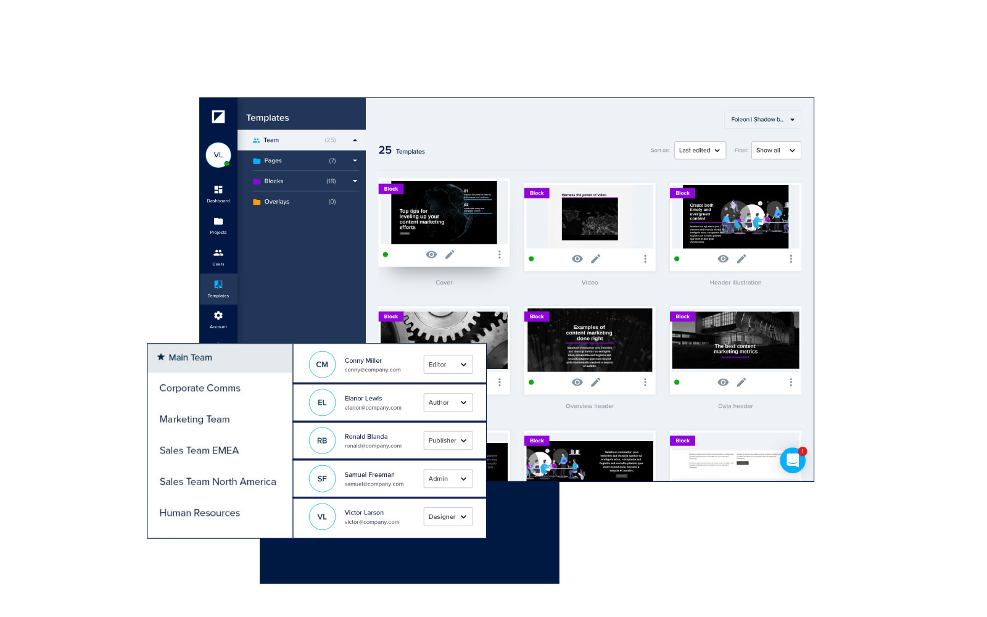
Task: Preview the Data header template
Action: 722,383
